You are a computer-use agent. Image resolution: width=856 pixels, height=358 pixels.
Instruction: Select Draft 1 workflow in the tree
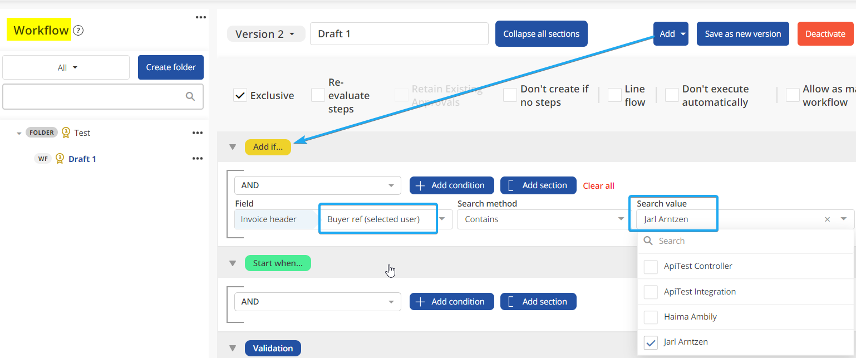coord(82,159)
